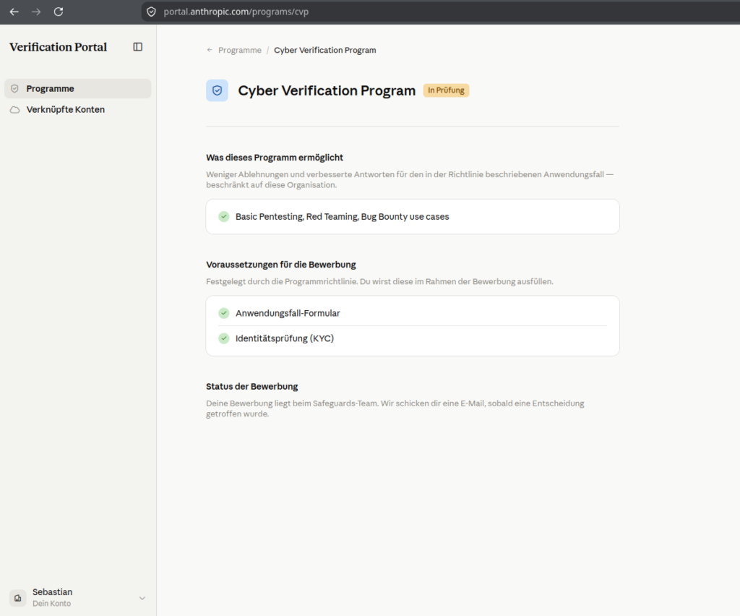The image size is (740, 616).
Task: Collapse the sidebar with the panel toggle icon
Action: click(138, 47)
